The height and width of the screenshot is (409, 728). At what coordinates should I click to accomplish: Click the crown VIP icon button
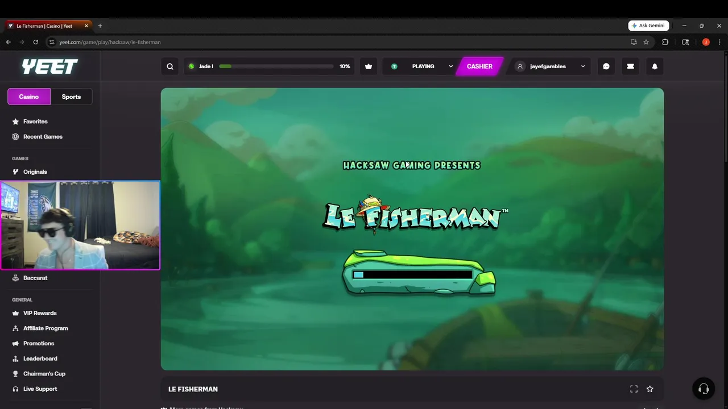369,66
